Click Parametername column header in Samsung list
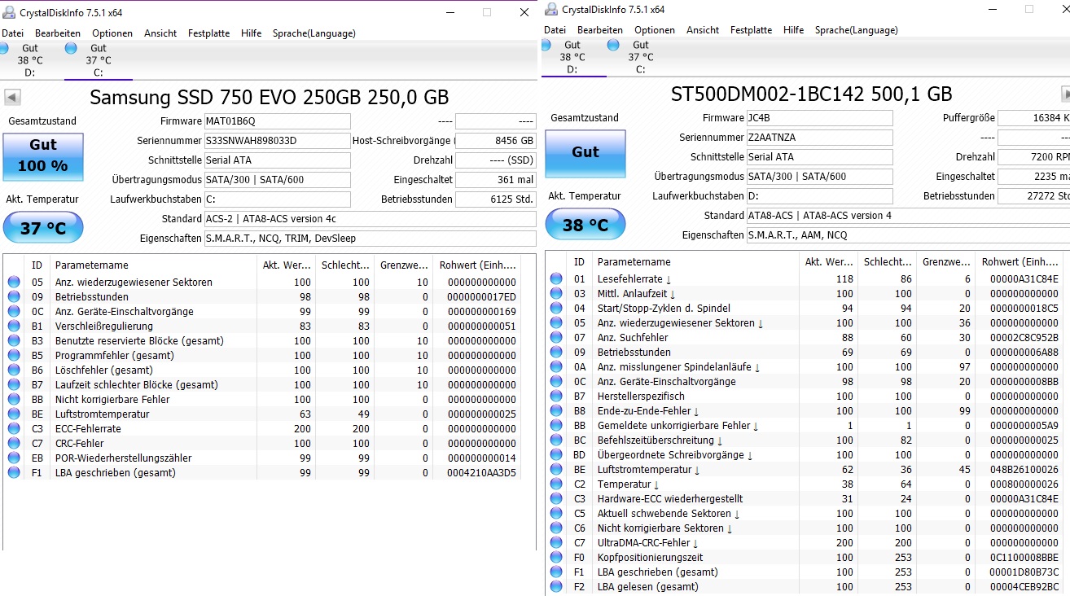 (152, 265)
